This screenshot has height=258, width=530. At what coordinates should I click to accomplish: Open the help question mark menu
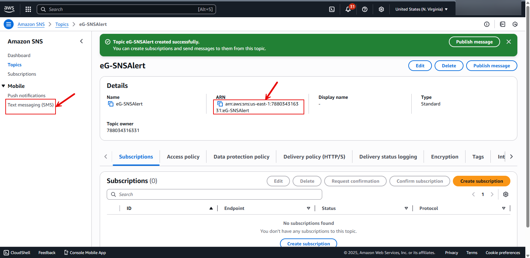pos(365,9)
